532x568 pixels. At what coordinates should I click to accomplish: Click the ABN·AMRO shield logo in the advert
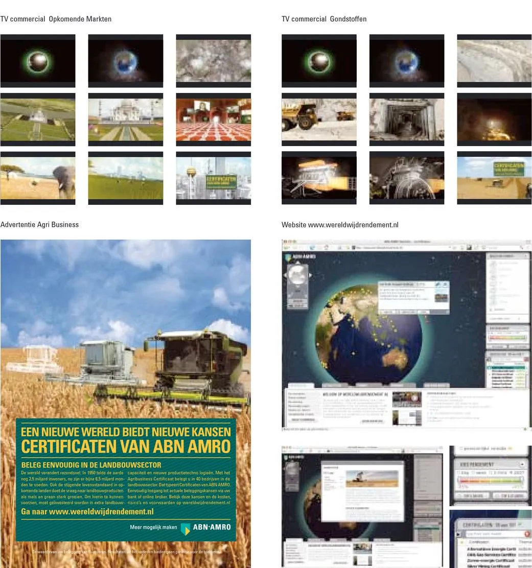pyautogui.click(x=186, y=529)
